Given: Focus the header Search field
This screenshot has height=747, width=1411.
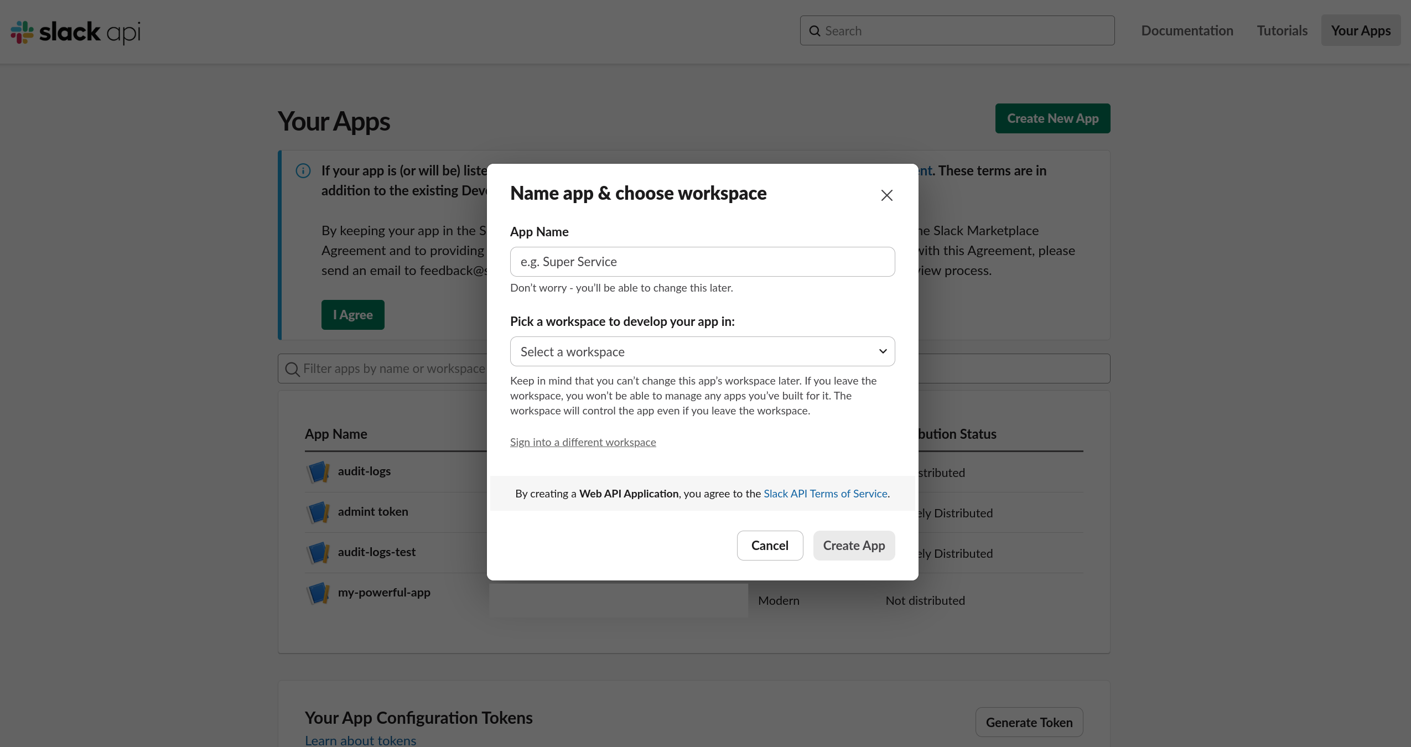Looking at the screenshot, I should point(957,30).
